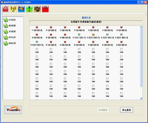Click the red indicator above sensor 2-2
The height and width of the screenshot is (123, 148).
coord(65,27)
